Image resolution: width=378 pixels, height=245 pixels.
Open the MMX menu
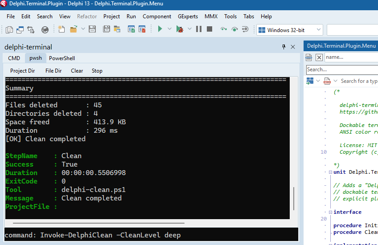click(x=211, y=16)
